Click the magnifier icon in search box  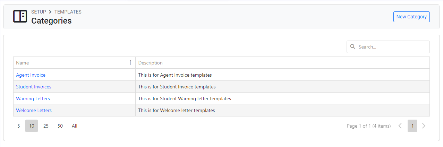[353, 47]
